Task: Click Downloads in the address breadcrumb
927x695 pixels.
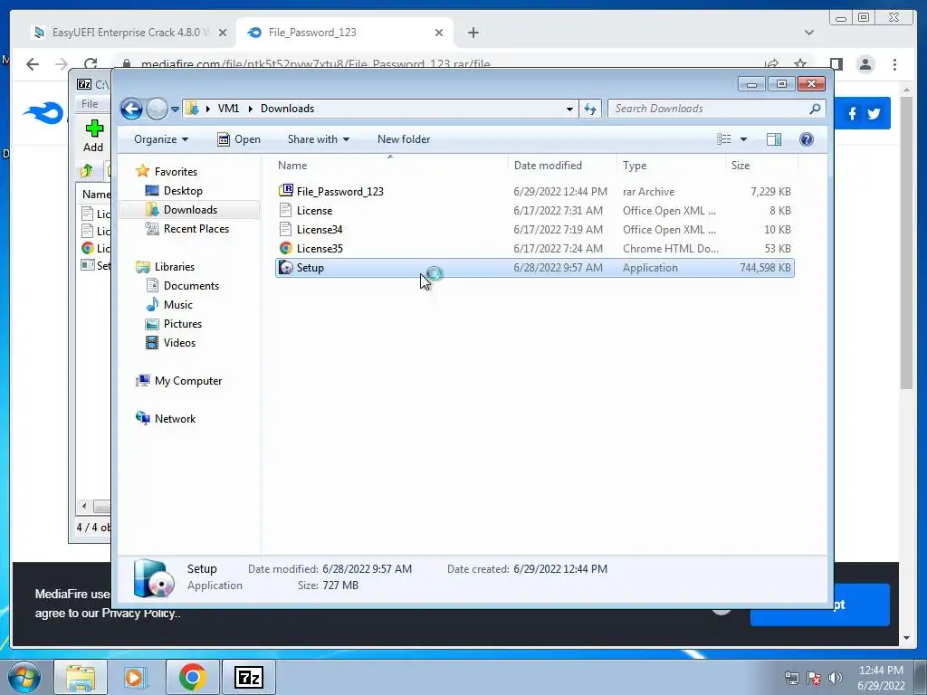Action: [x=287, y=109]
